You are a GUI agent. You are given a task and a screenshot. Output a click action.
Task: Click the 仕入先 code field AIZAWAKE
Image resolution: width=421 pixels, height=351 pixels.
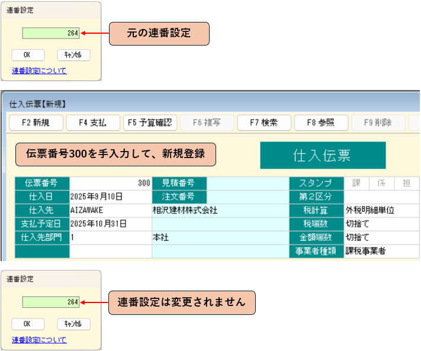pyautogui.click(x=110, y=210)
